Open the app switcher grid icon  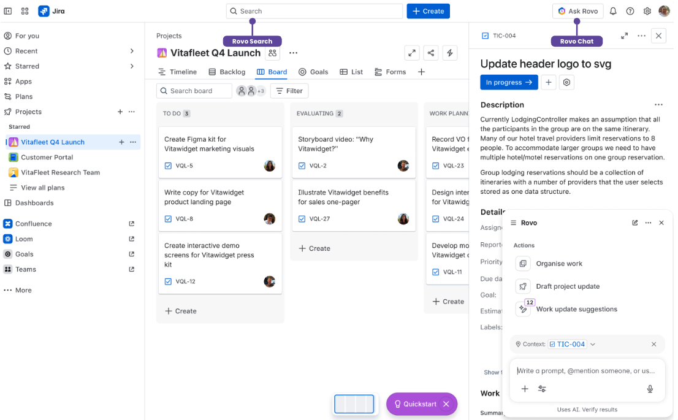point(25,11)
